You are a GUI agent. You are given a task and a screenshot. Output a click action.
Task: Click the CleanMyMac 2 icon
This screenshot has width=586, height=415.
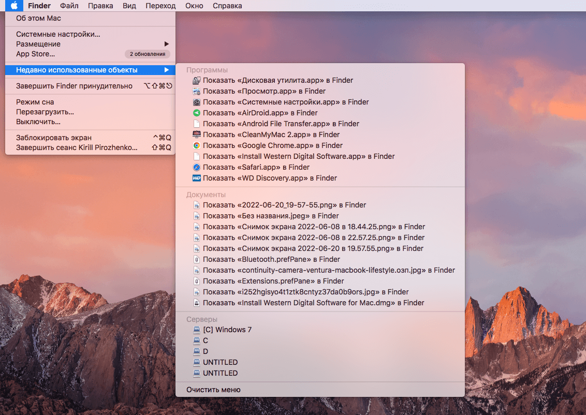pyautogui.click(x=196, y=135)
